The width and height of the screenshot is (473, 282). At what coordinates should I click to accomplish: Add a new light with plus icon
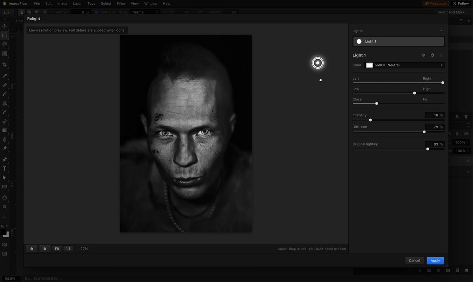click(x=441, y=31)
